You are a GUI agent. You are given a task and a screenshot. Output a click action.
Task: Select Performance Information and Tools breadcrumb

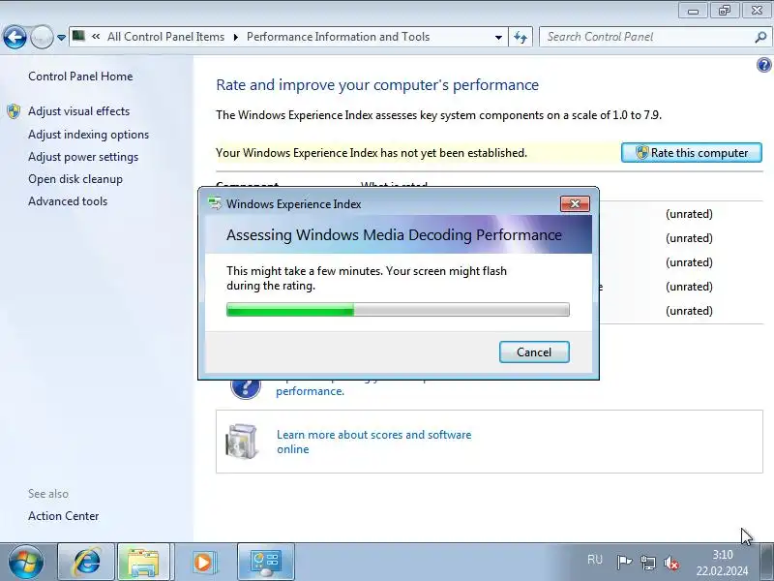coord(338,37)
